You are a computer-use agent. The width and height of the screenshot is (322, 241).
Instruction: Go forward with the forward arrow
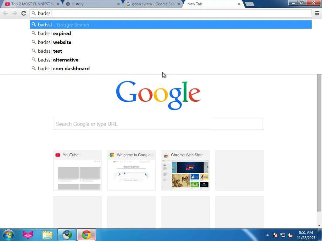point(14,13)
